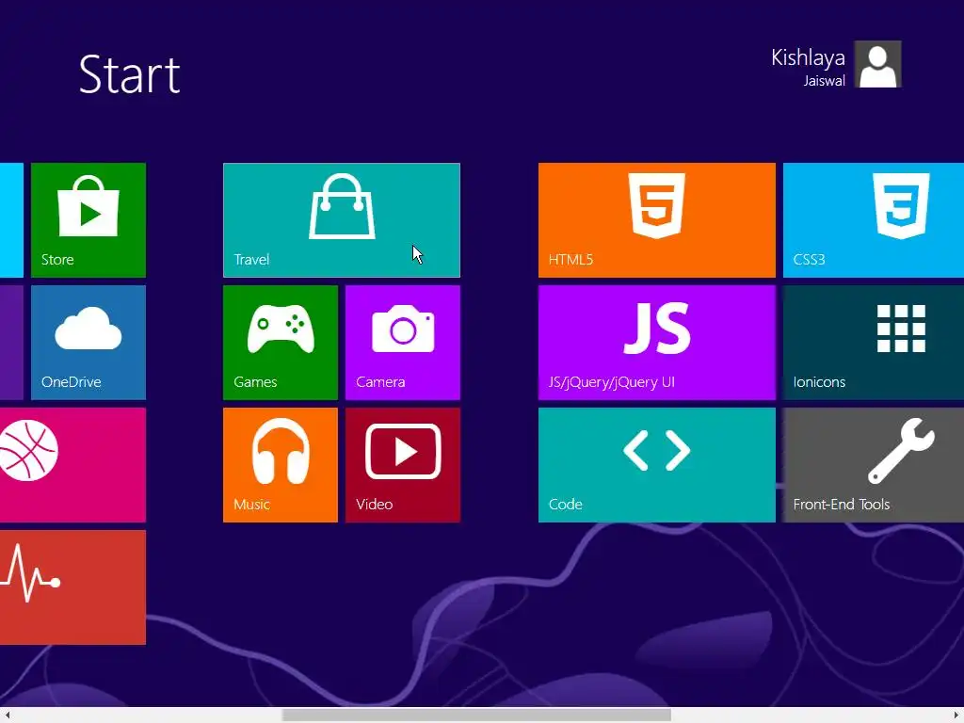The image size is (964, 723).
Task: Click the scrollbar right arrow
Action: coord(956,715)
